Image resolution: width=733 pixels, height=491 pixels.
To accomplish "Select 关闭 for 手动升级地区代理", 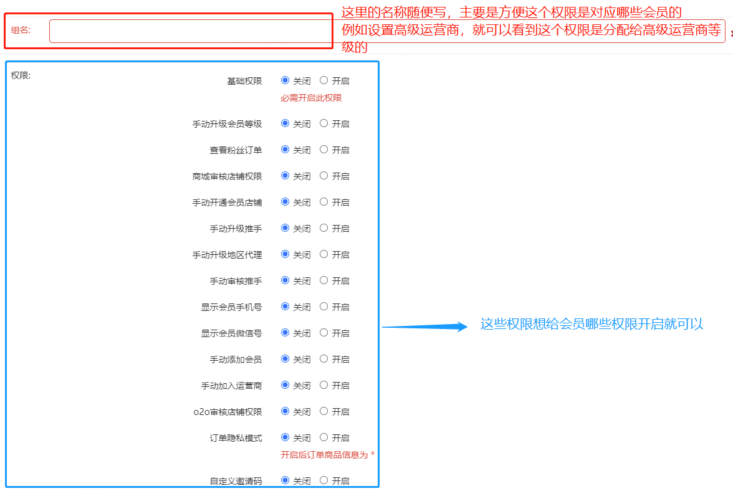I will [285, 254].
